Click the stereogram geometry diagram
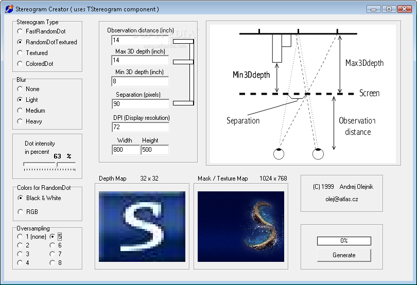Image resolution: width=417 pixels, height=285 pixels. 303,94
